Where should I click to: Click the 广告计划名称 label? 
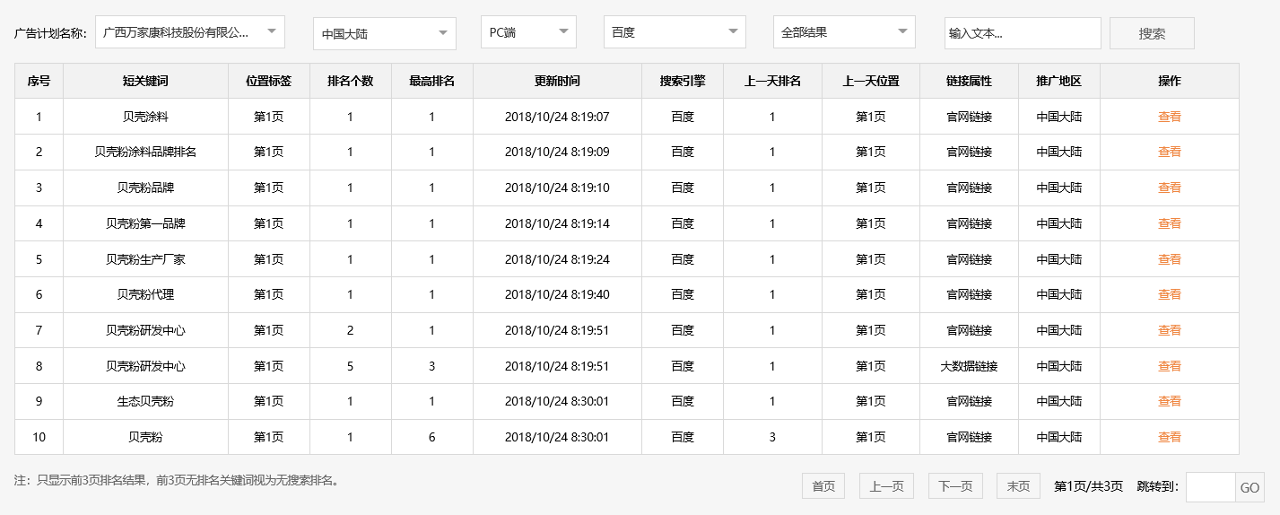click(49, 33)
